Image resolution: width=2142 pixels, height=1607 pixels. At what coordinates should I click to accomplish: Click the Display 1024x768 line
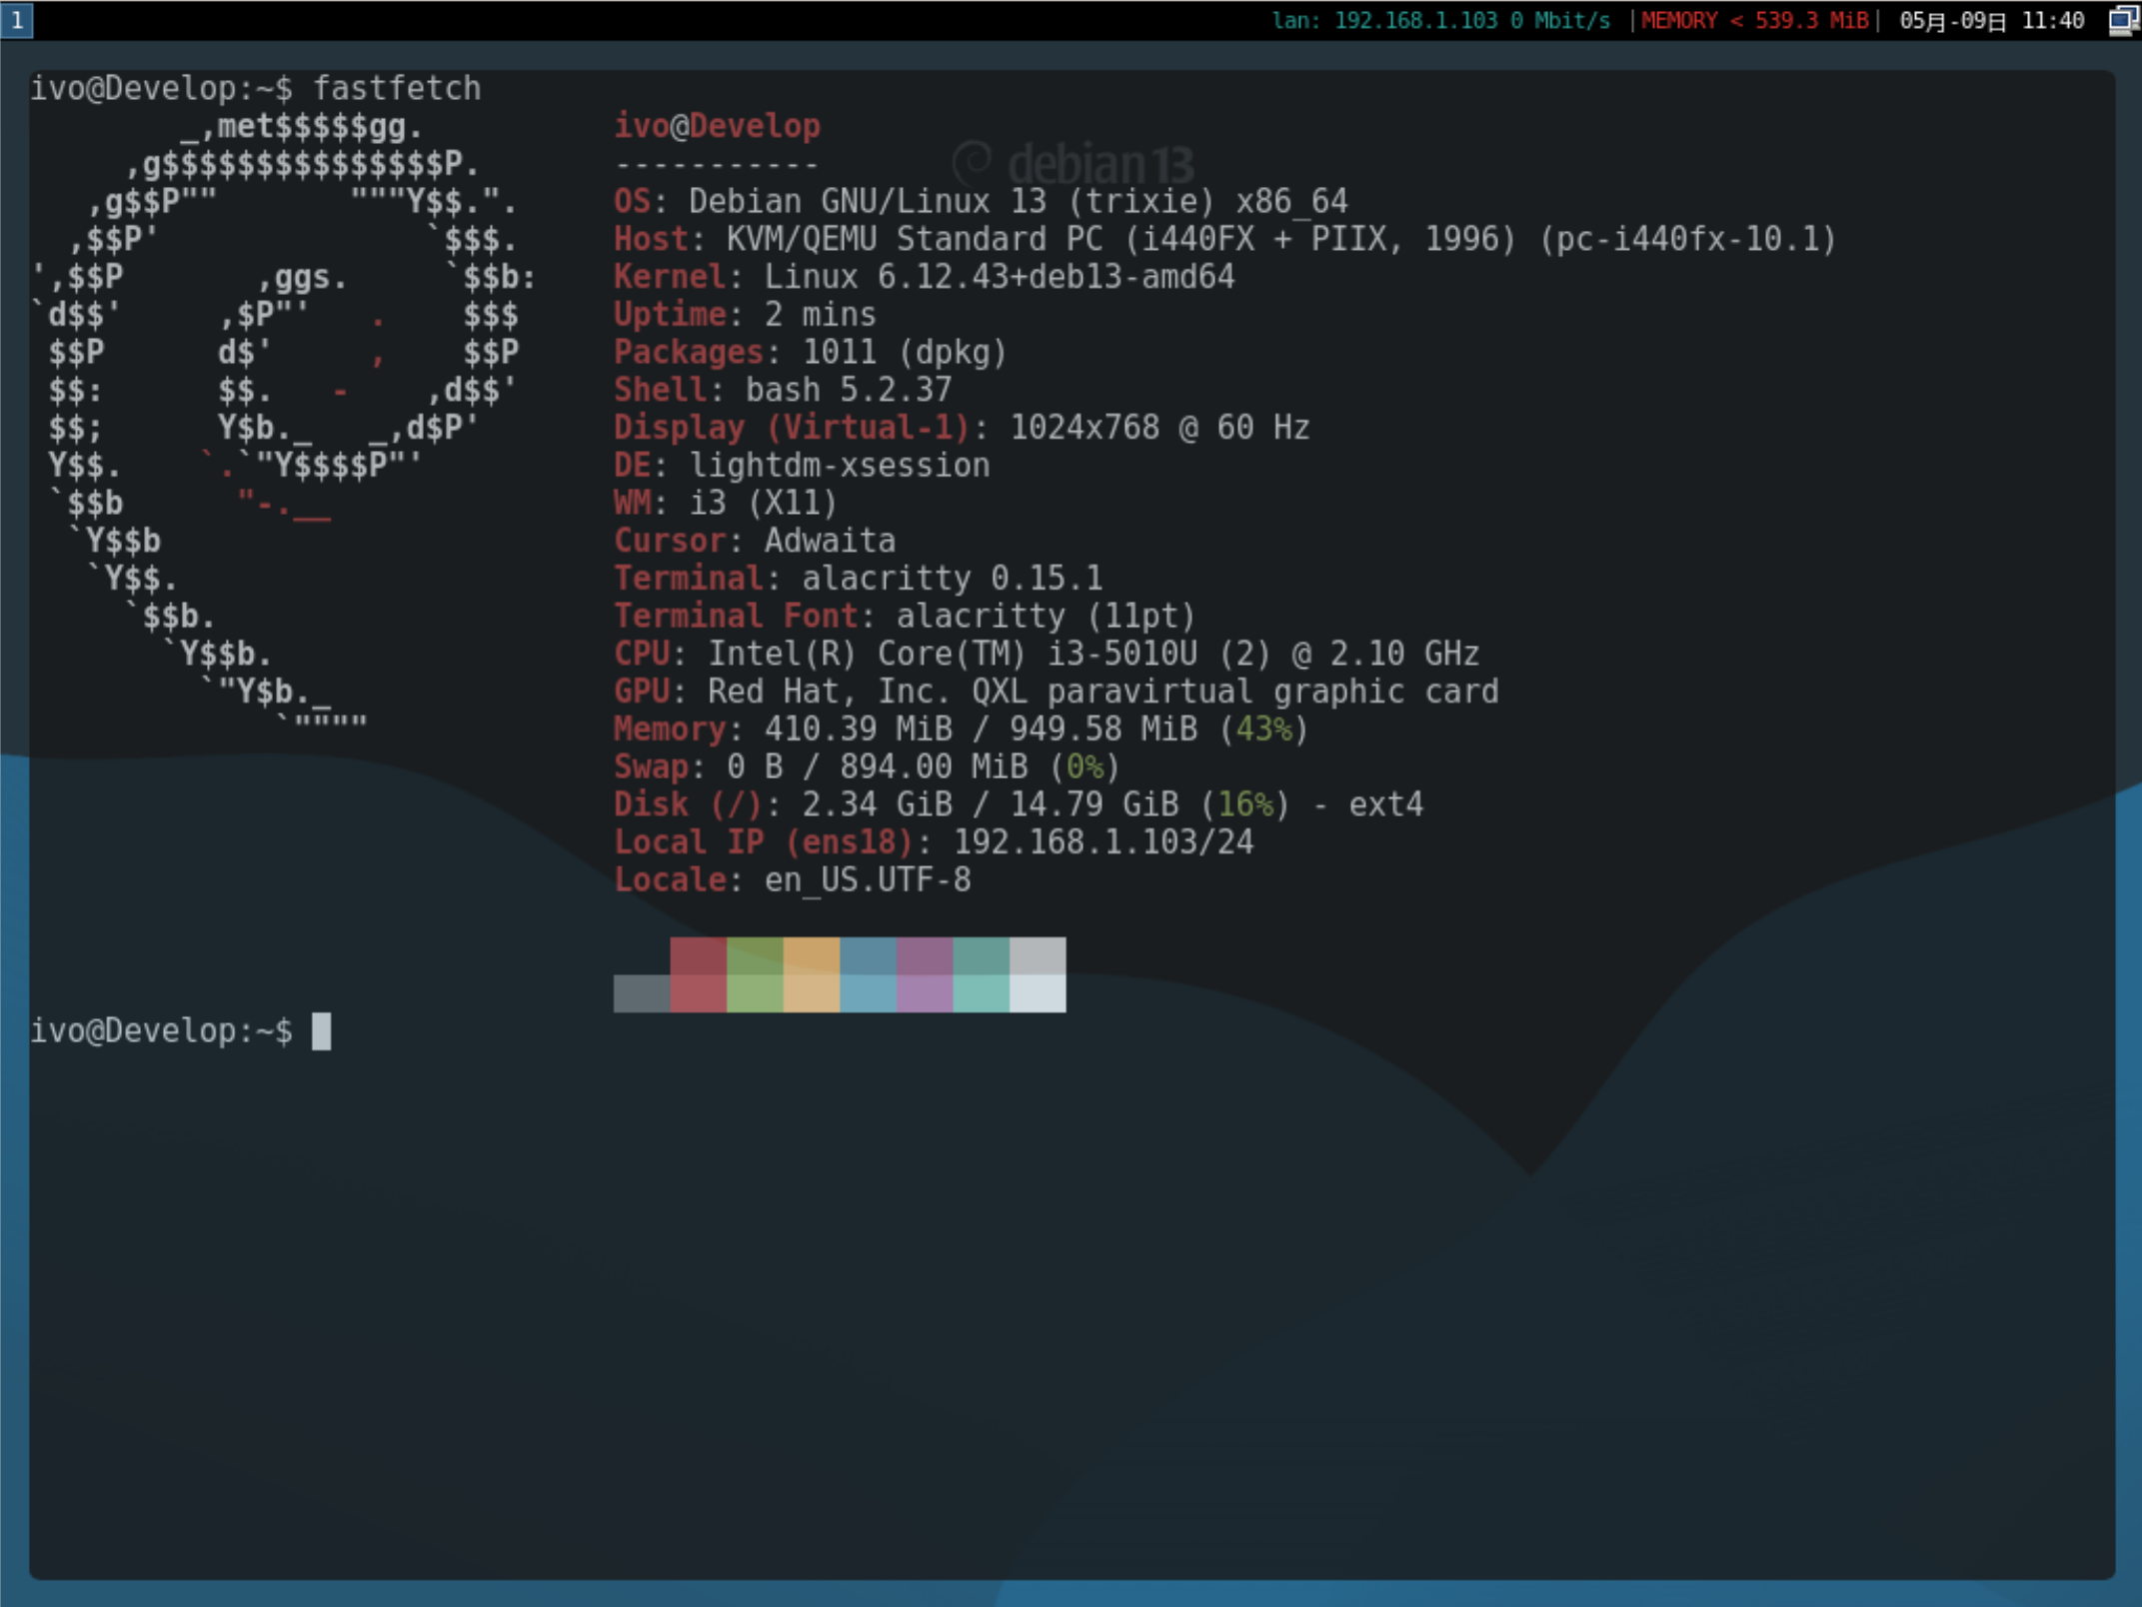pyautogui.click(x=962, y=428)
